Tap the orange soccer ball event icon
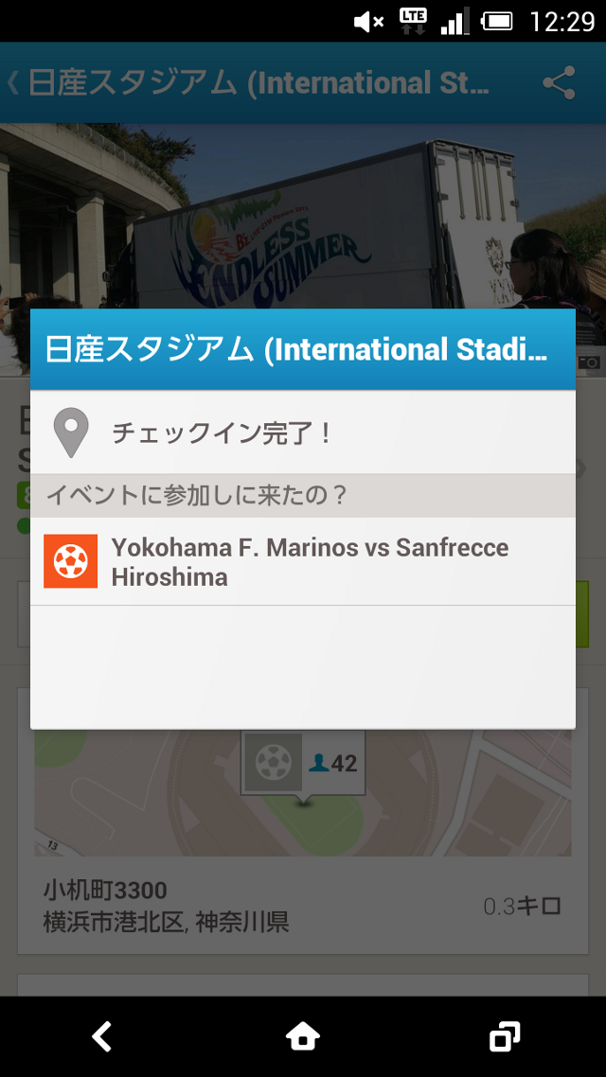Screen dimensions: 606x1077 coord(71,561)
